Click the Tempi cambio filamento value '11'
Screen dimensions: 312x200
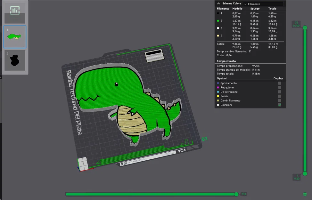click(250, 51)
